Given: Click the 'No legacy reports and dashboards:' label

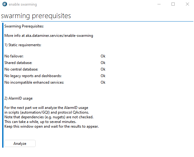Looking at the screenshot, I should click(33, 76).
